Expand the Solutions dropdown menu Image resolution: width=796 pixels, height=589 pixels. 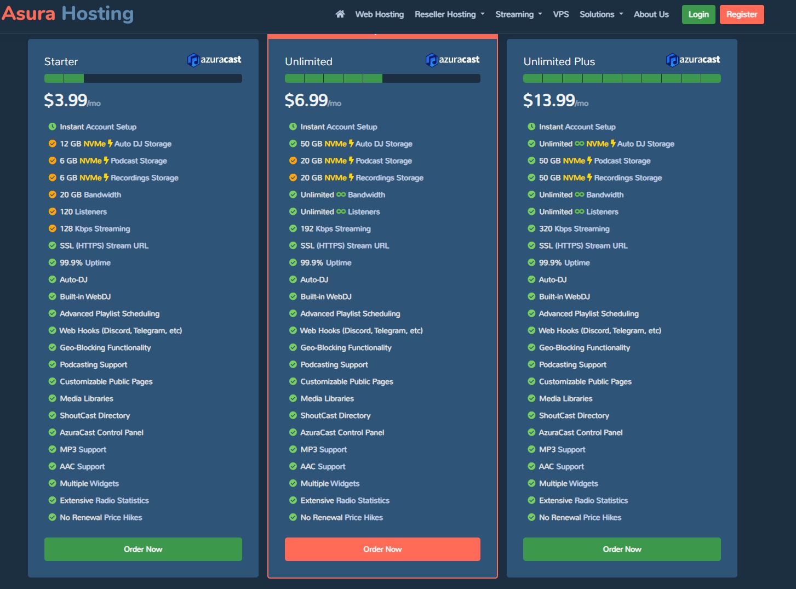click(602, 14)
